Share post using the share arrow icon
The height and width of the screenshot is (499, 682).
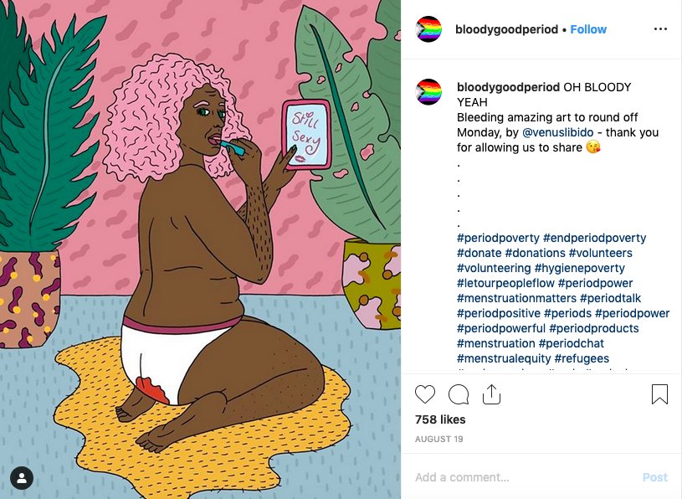(x=491, y=394)
